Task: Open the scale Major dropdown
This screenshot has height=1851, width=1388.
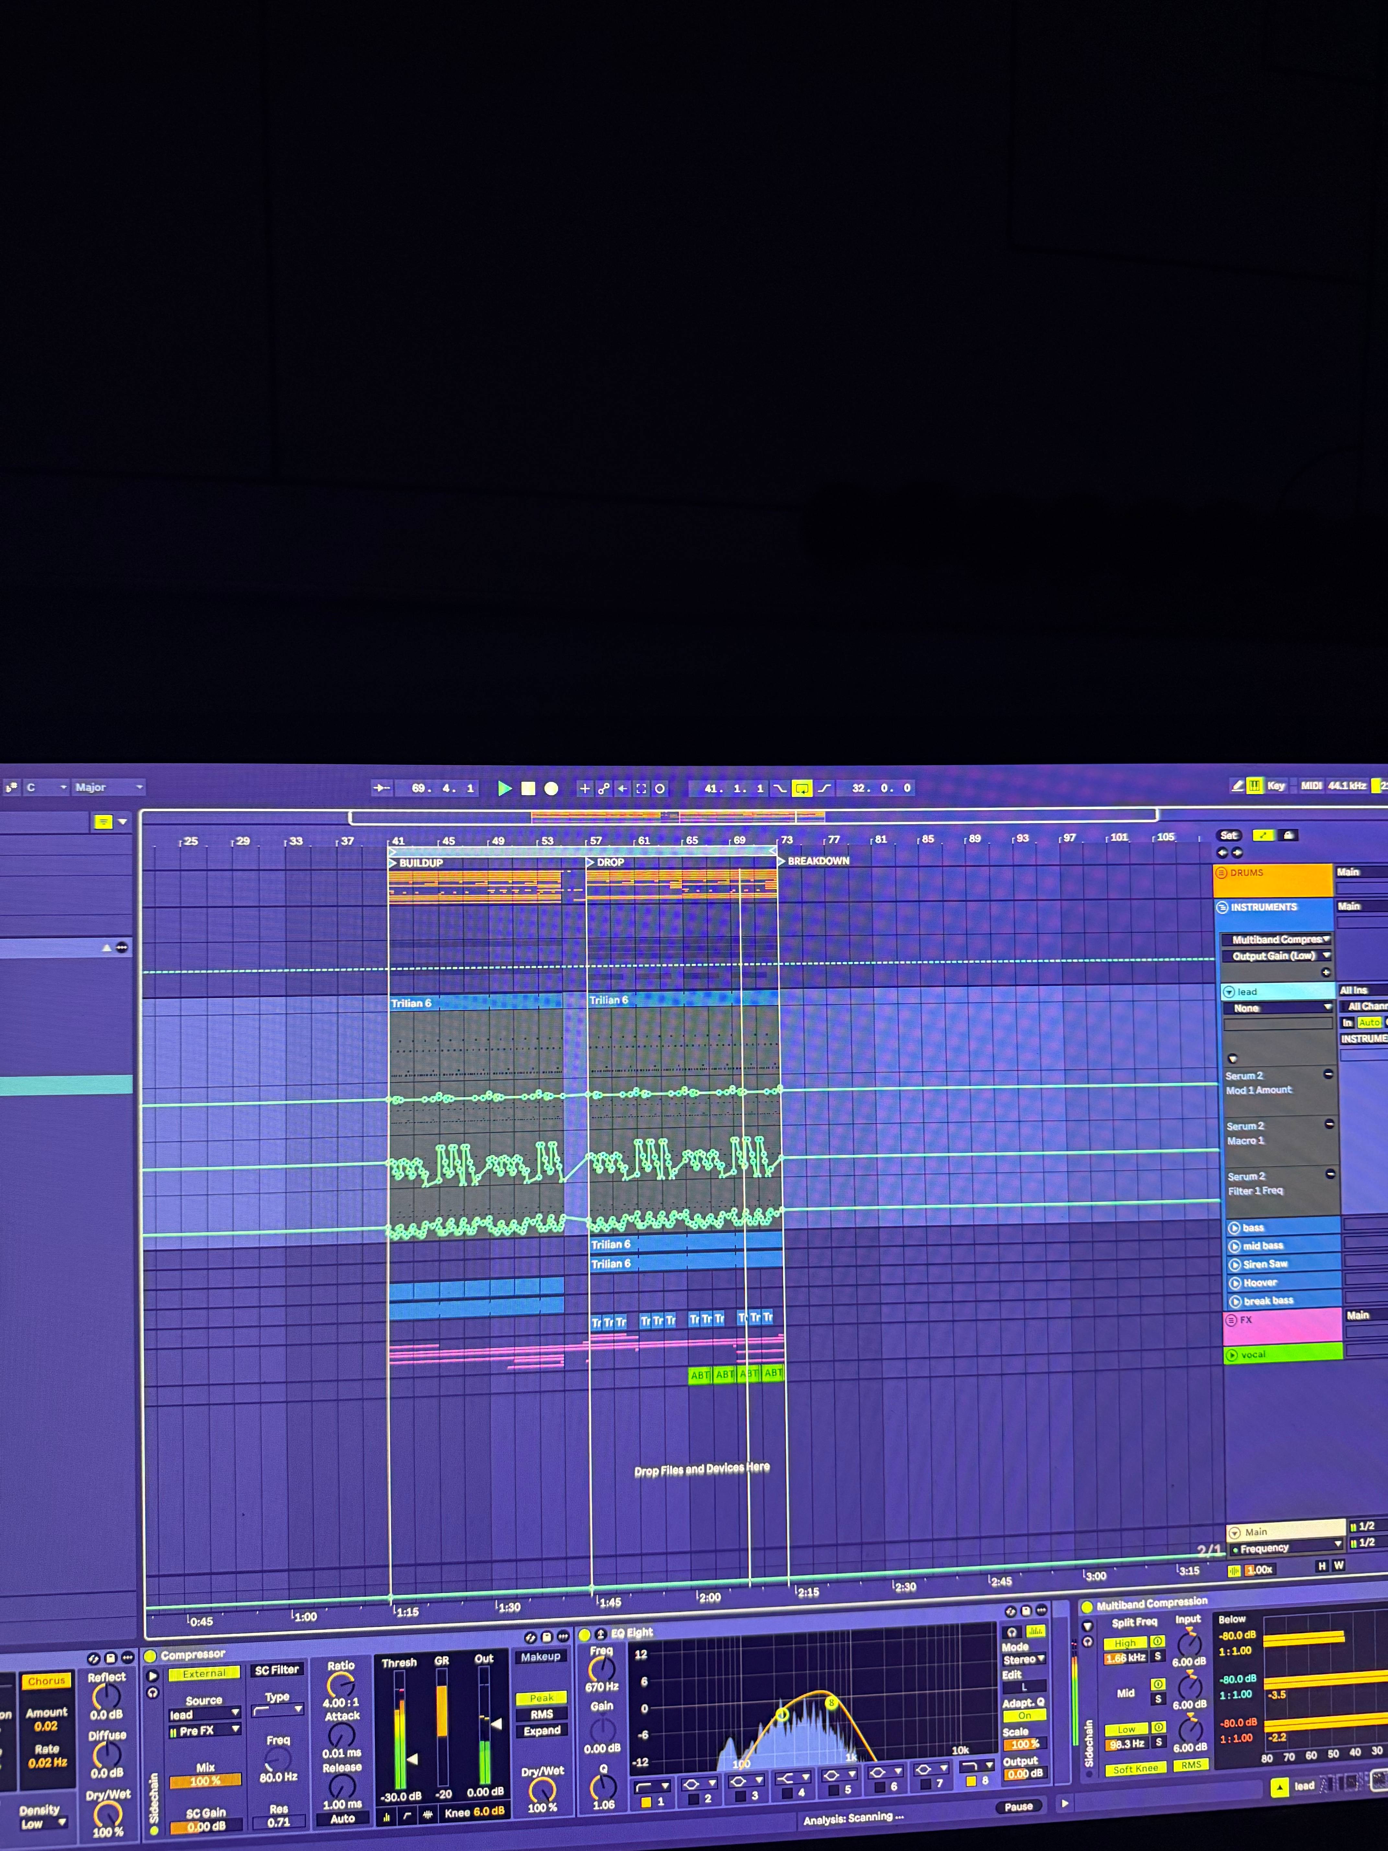Action: [109, 787]
